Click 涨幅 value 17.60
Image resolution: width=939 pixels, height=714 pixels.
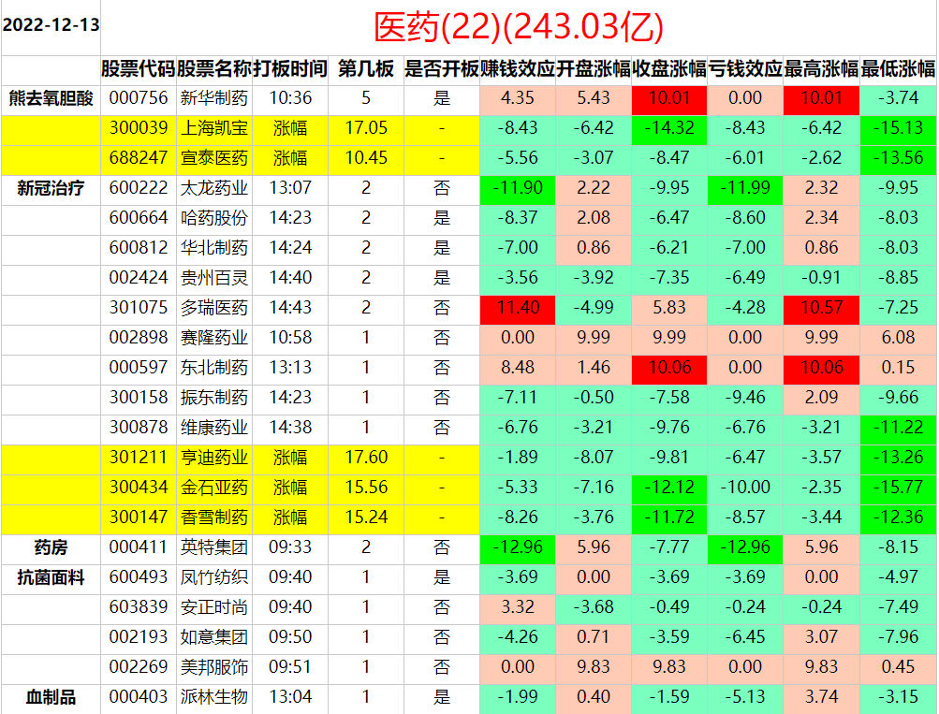366,458
